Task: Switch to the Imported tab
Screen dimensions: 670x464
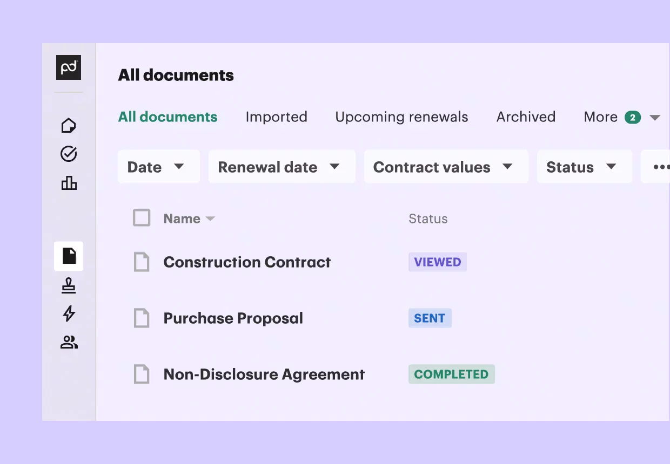Action: click(x=276, y=117)
